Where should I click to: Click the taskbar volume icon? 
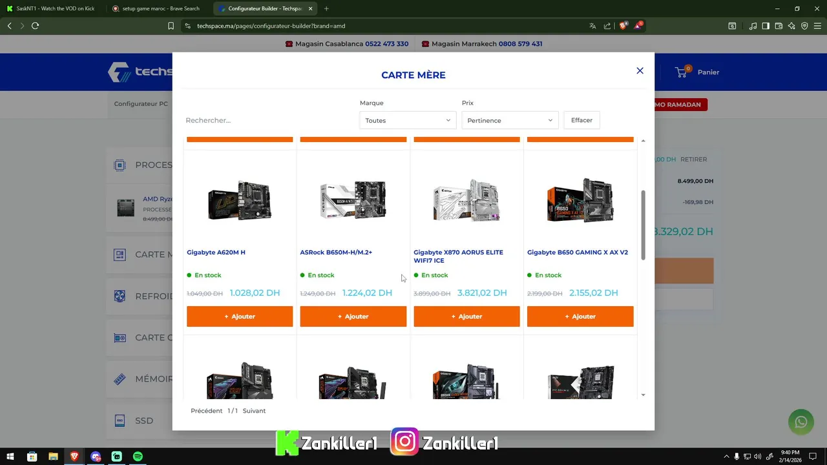758,457
